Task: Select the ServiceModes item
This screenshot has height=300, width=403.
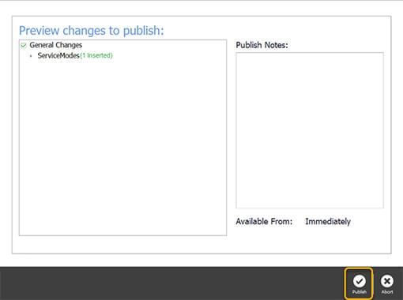Action: pos(58,55)
